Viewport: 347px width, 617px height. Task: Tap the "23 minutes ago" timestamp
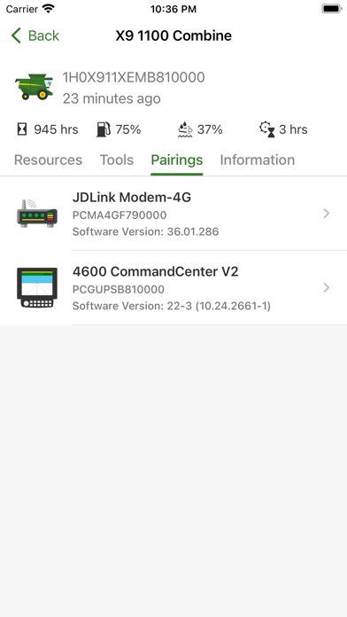coord(112,98)
